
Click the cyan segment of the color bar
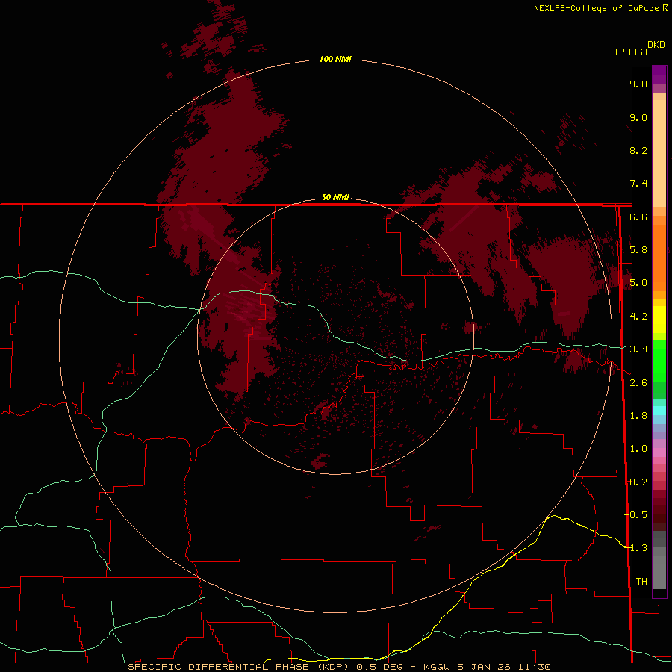(659, 411)
